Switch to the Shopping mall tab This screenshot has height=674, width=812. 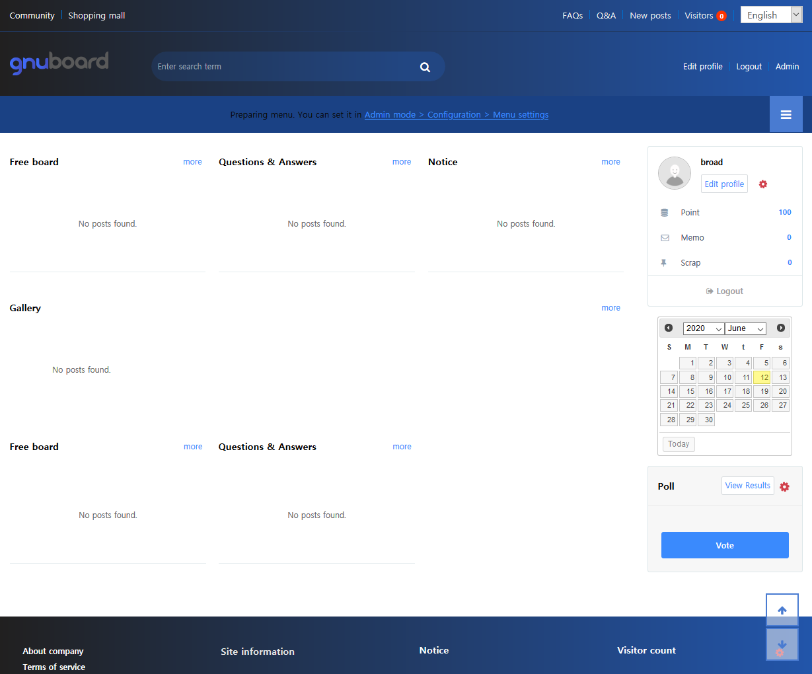click(96, 15)
